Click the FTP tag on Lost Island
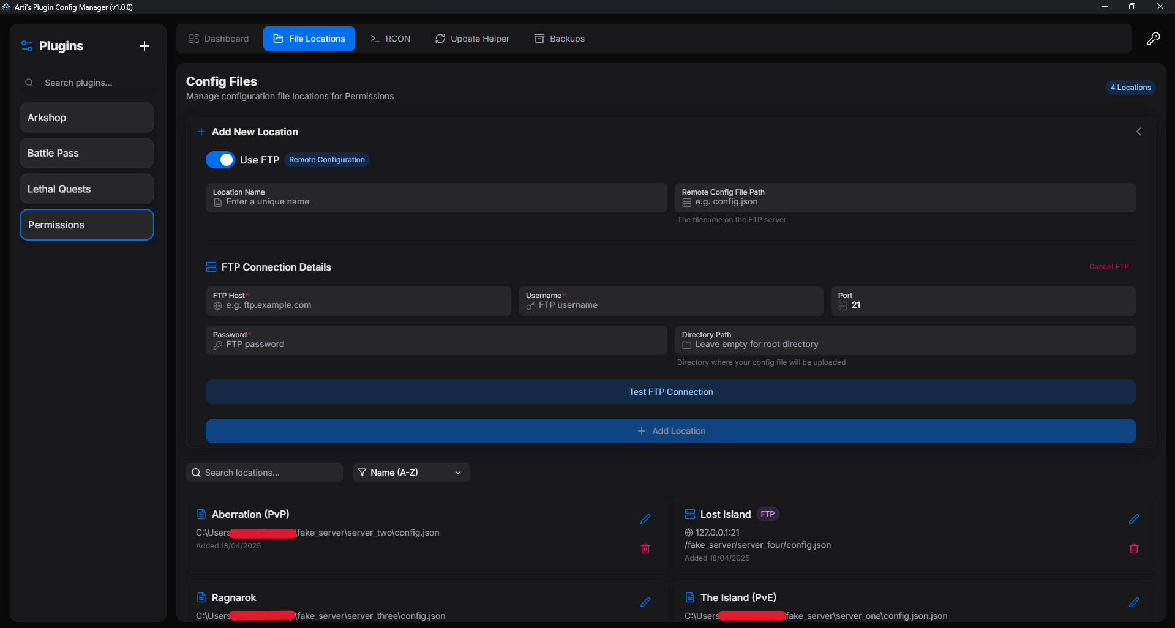Screen dimensions: 1175x628 (x=768, y=514)
